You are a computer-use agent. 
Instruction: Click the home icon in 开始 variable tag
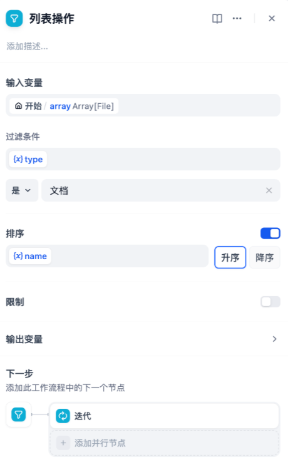18,106
